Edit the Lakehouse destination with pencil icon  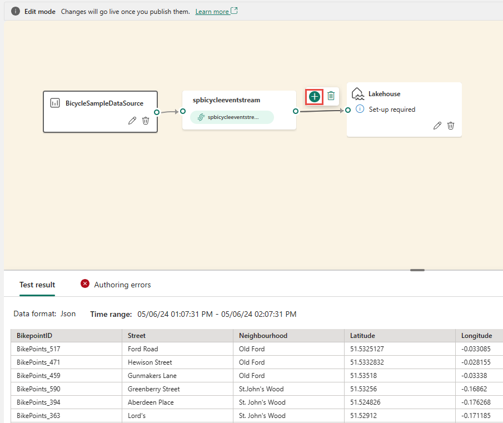point(437,126)
